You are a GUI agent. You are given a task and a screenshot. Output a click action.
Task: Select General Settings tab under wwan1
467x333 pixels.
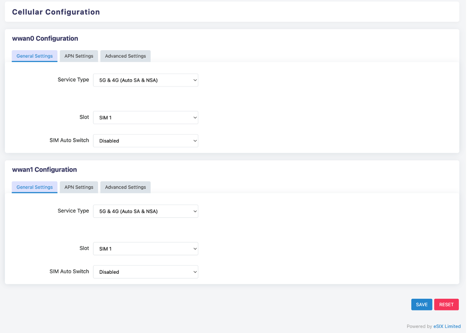point(34,187)
